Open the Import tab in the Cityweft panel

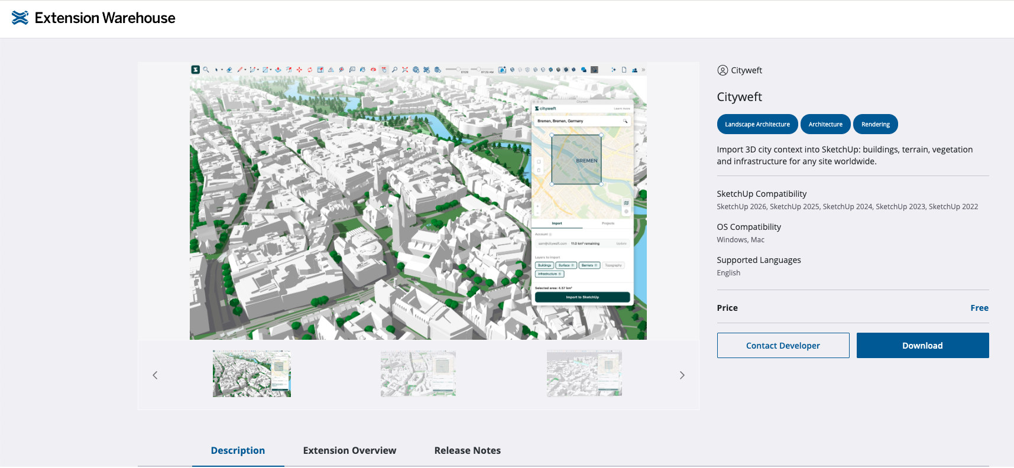pos(557,223)
